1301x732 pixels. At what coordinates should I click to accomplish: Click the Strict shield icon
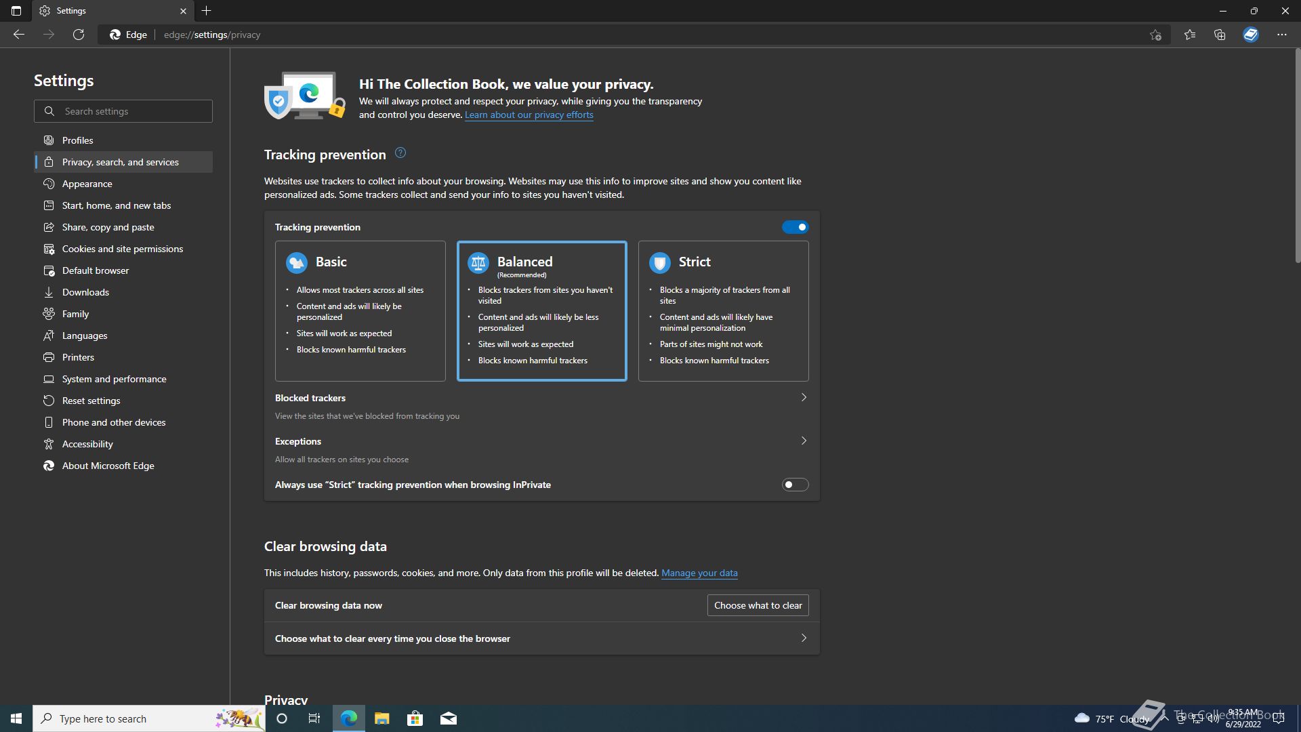(660, 262)
